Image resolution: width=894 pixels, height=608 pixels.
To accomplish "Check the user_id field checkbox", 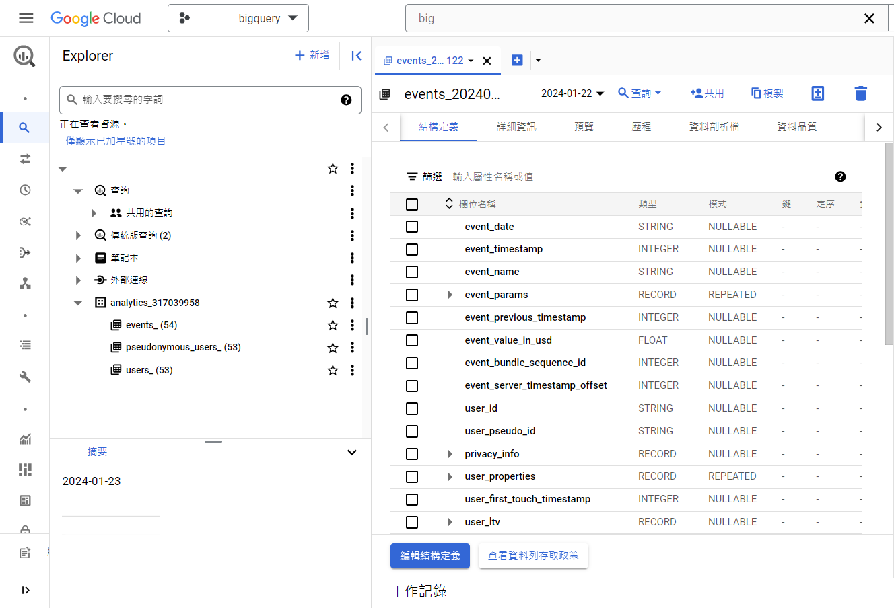I will (x=412, y=408).
